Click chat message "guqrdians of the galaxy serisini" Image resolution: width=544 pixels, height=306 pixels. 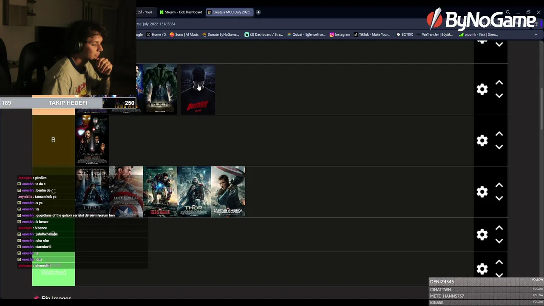coord(76,215)
